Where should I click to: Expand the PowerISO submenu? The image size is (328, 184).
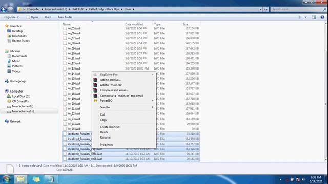124,101
